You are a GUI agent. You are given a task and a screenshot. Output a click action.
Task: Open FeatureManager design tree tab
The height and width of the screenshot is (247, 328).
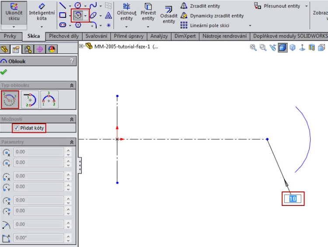[5, 49]
